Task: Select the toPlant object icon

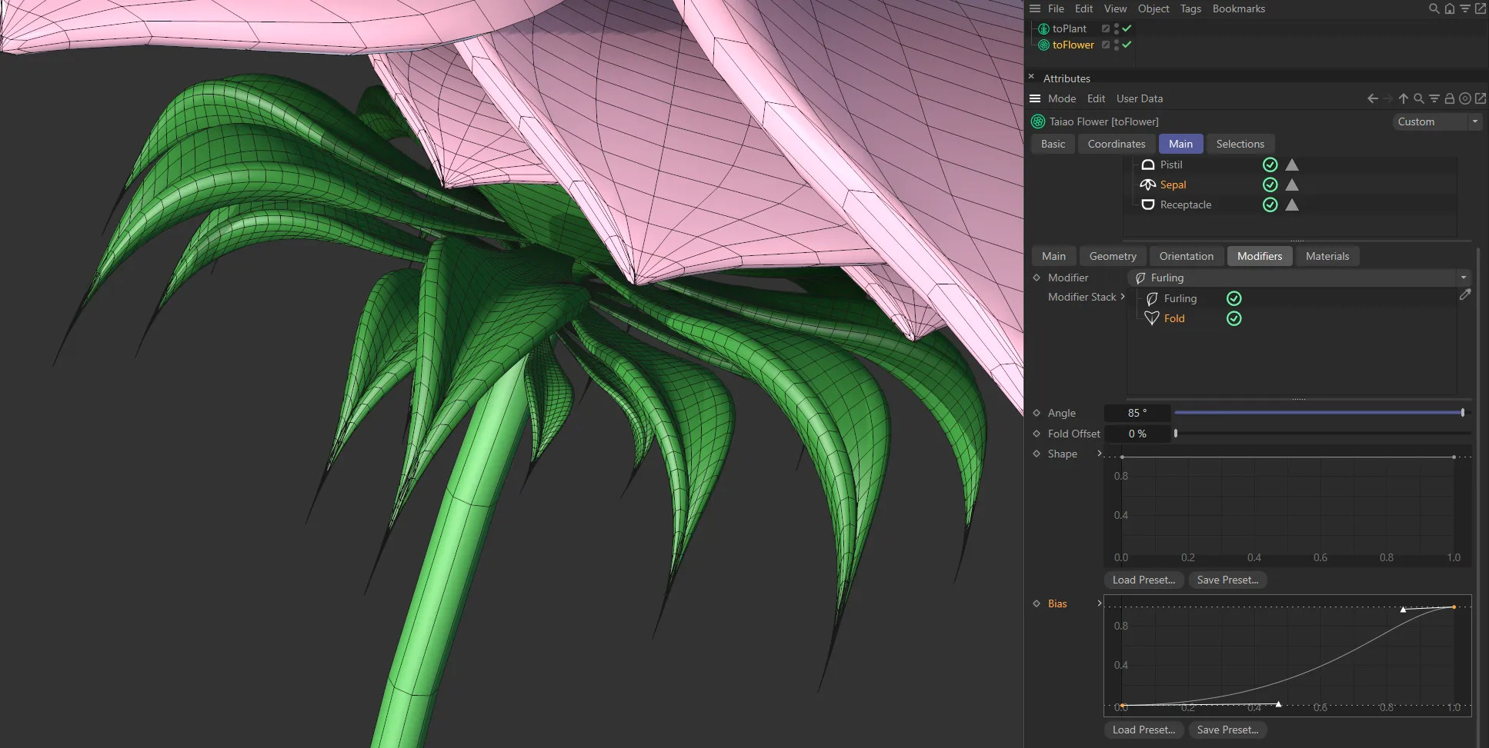Action: 1043,28
